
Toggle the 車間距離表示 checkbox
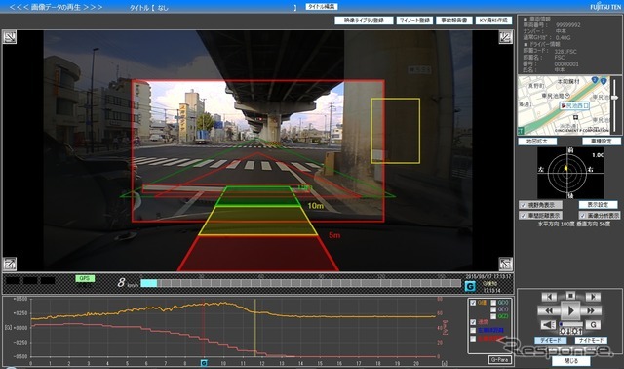coord(524,216)
